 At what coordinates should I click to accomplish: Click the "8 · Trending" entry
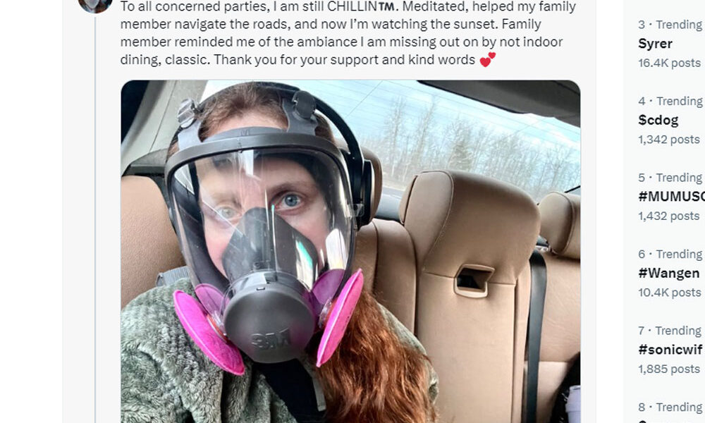(x=670, y=407)
